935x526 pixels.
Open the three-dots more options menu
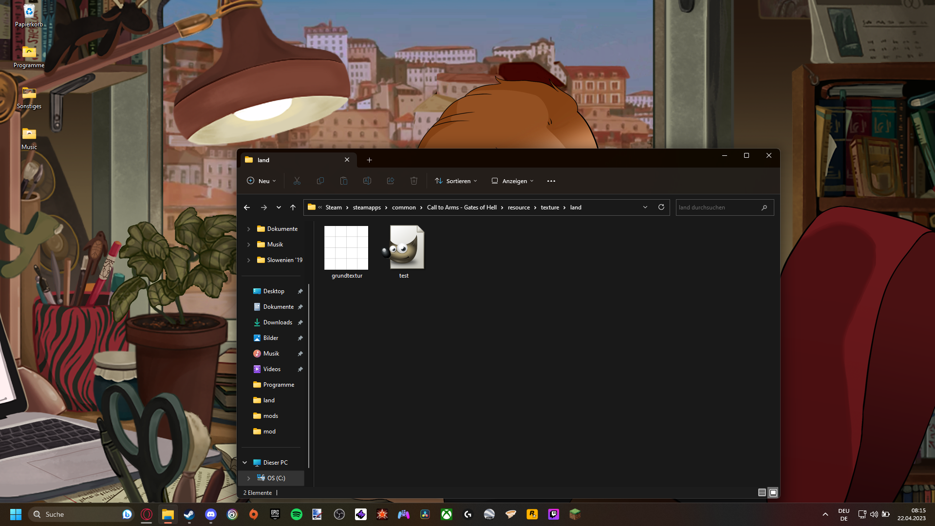click(551, 181)
